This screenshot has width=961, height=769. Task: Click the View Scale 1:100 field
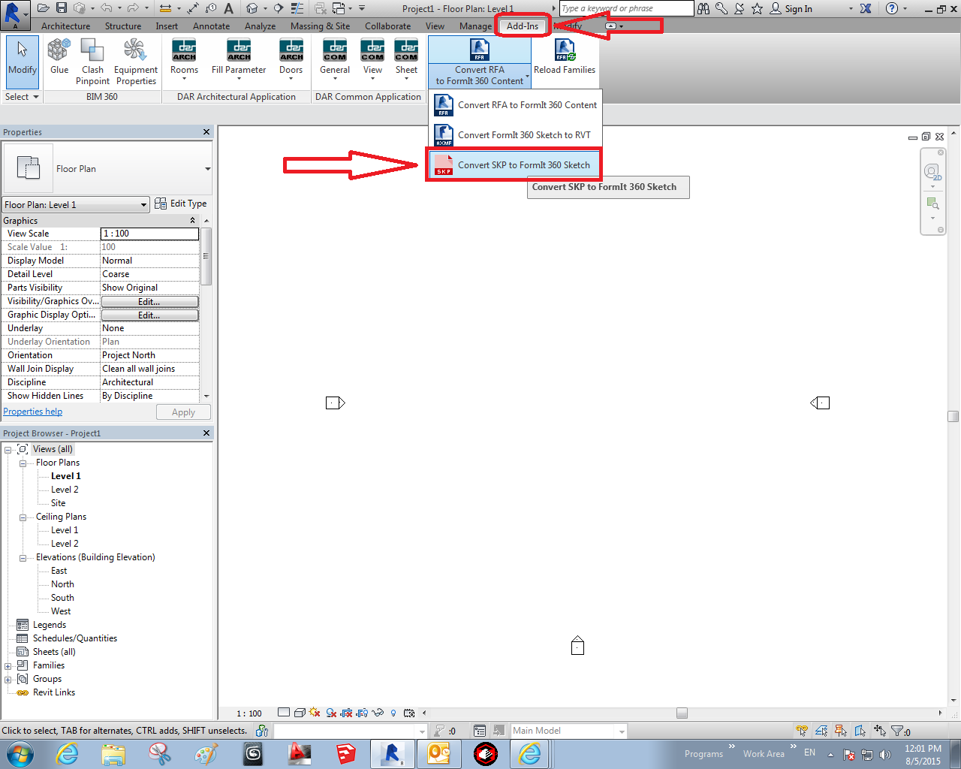pyautogui.click(x=149, y=234)
